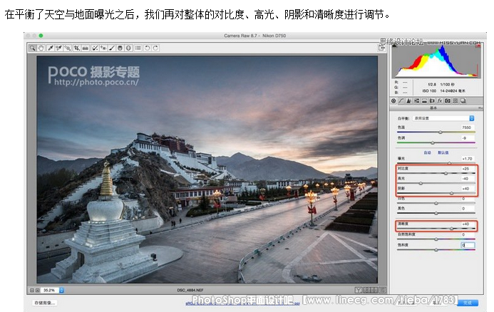This screenshot has height=312, width=494.
Task: Switch to the Snapshots panel tab
Action: tap(463, 100)
